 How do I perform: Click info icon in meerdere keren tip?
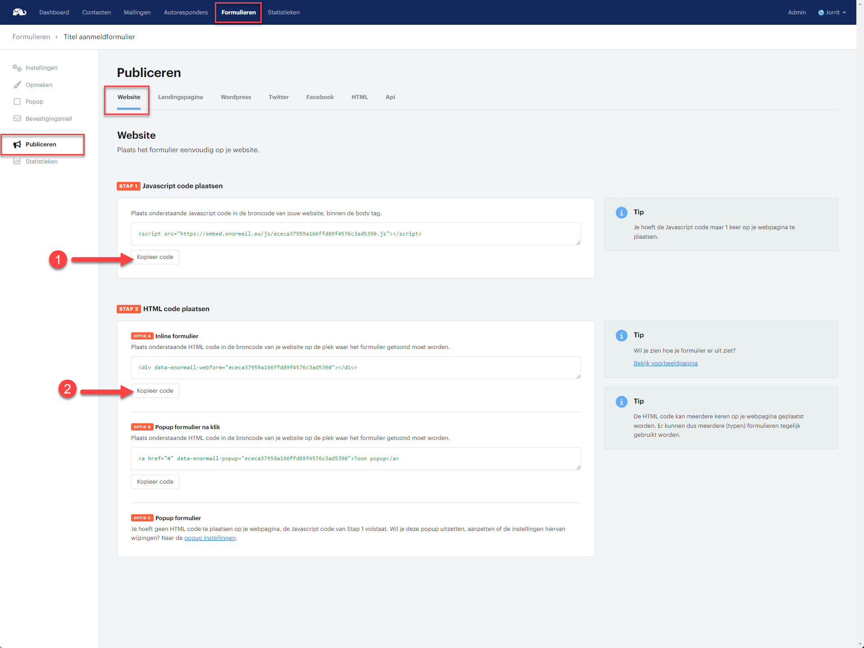[622, 402]
